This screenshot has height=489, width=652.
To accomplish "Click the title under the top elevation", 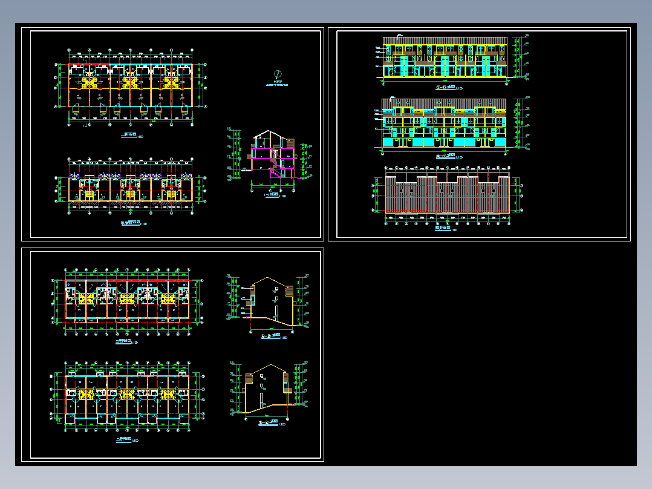I will tap(449, 88).
